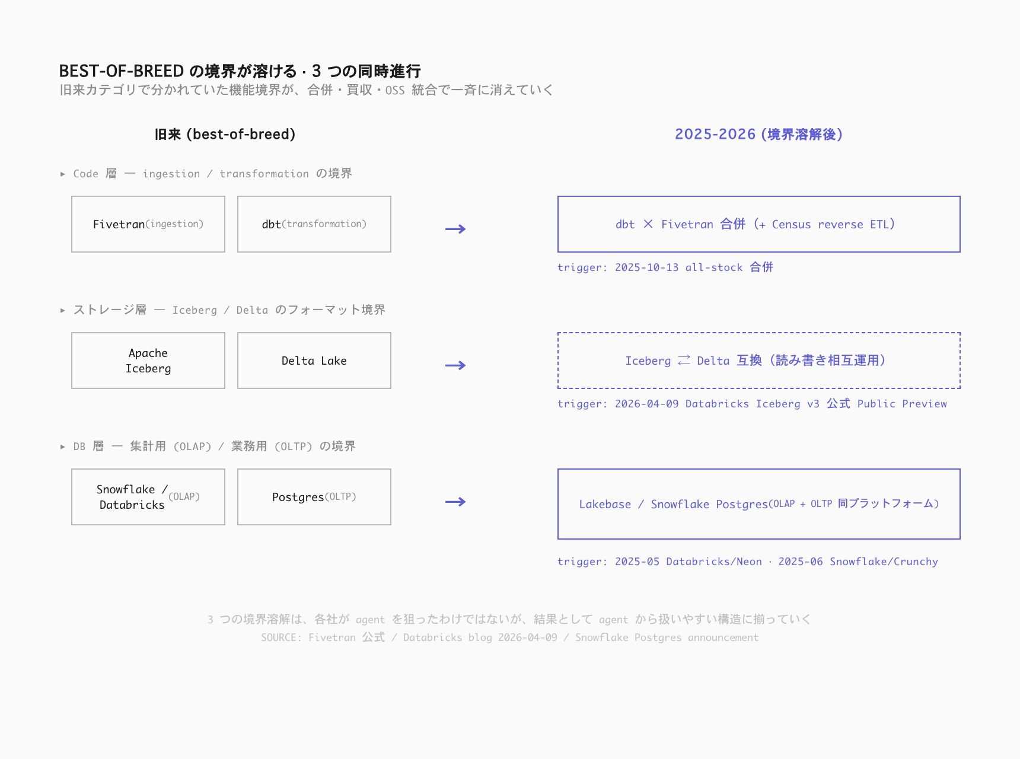Click the triangle bullet before 'Code 層'

[62, 174]
